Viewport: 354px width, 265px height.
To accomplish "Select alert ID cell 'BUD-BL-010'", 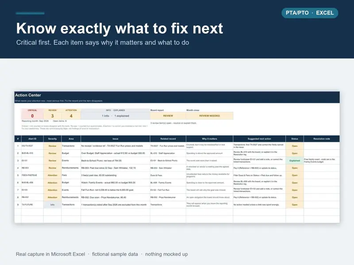I will 32,153.
